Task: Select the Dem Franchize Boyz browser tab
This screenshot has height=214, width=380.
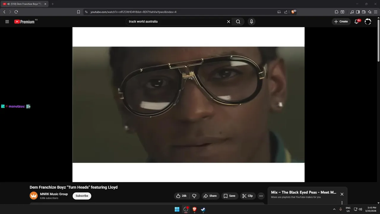Action: 24,4
